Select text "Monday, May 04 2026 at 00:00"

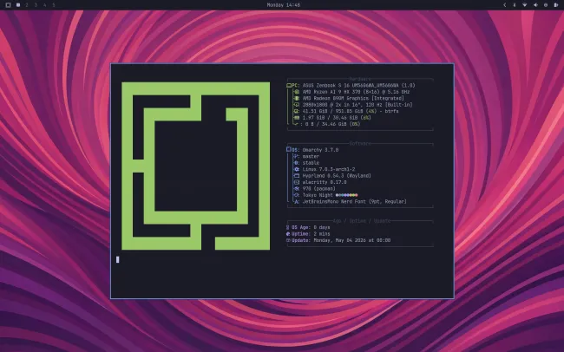351,240
